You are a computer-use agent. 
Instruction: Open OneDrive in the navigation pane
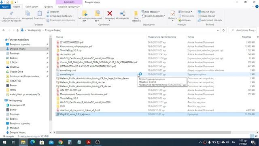coord(15,67)
